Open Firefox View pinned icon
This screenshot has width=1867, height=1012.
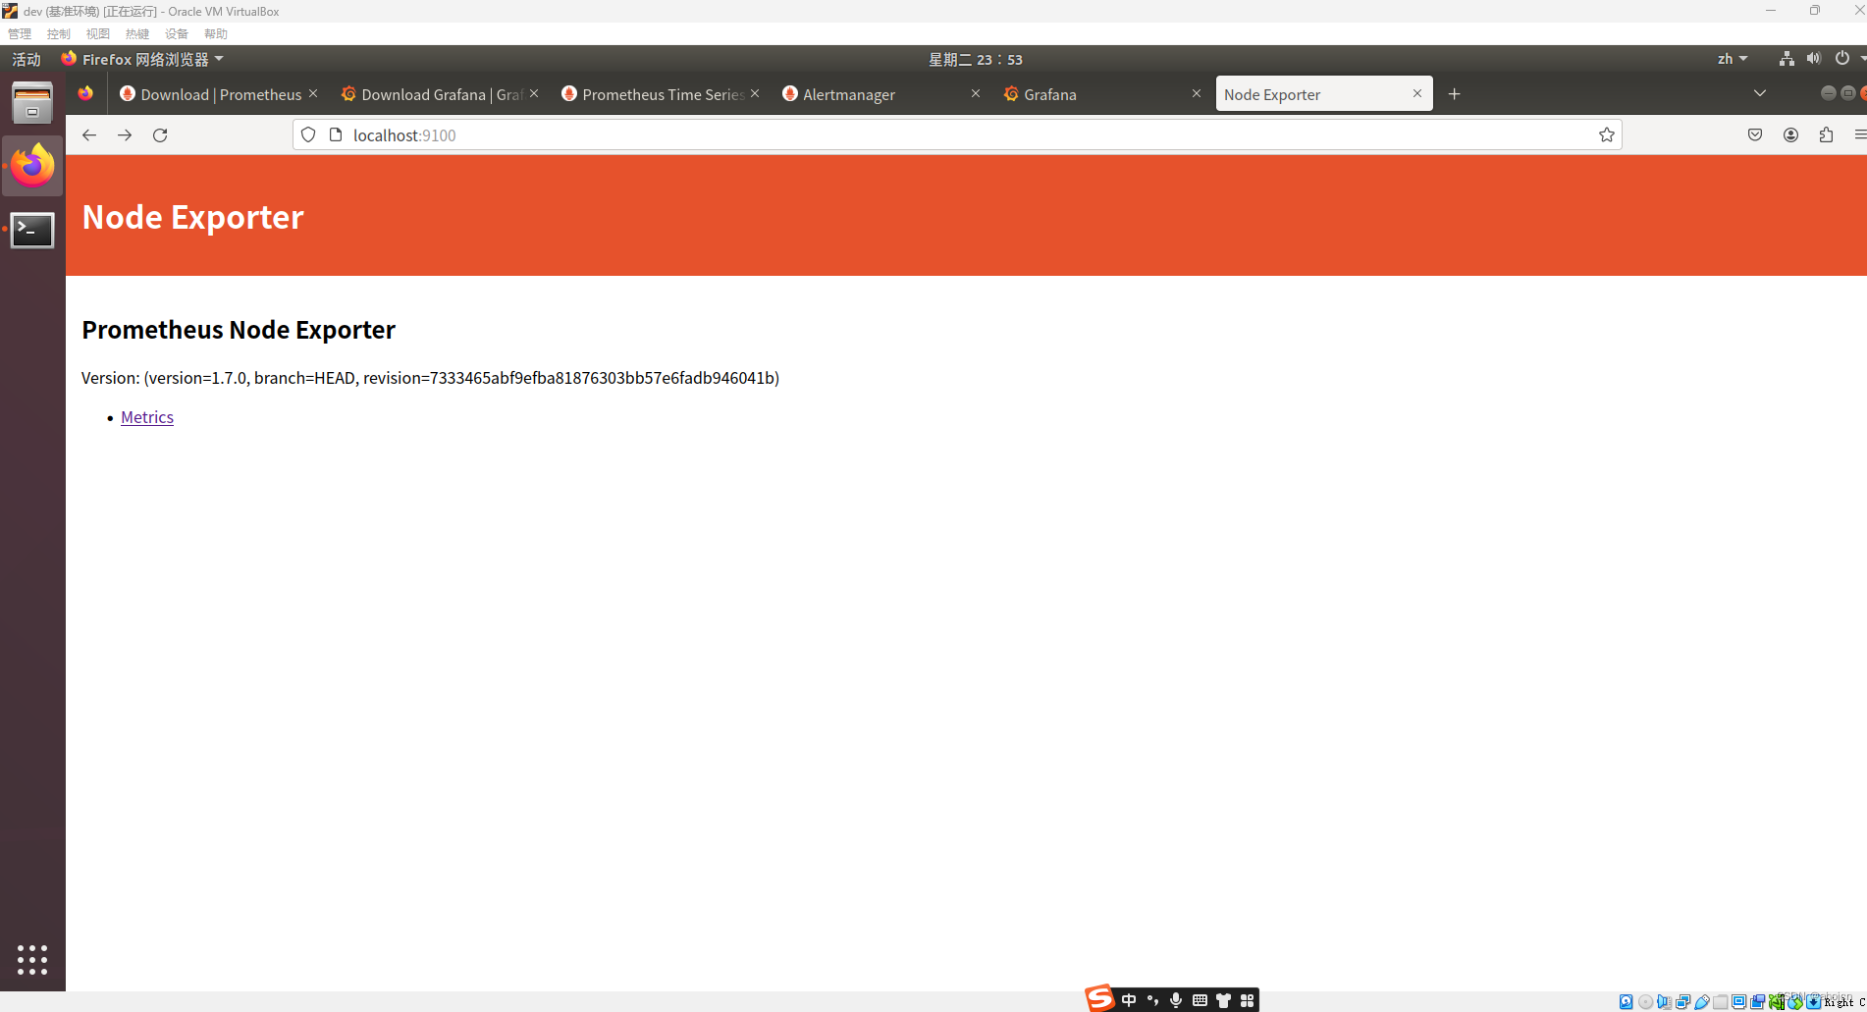(x=86, y=94)
